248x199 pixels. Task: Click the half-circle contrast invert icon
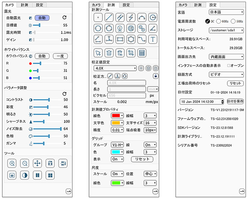[25, 175]
